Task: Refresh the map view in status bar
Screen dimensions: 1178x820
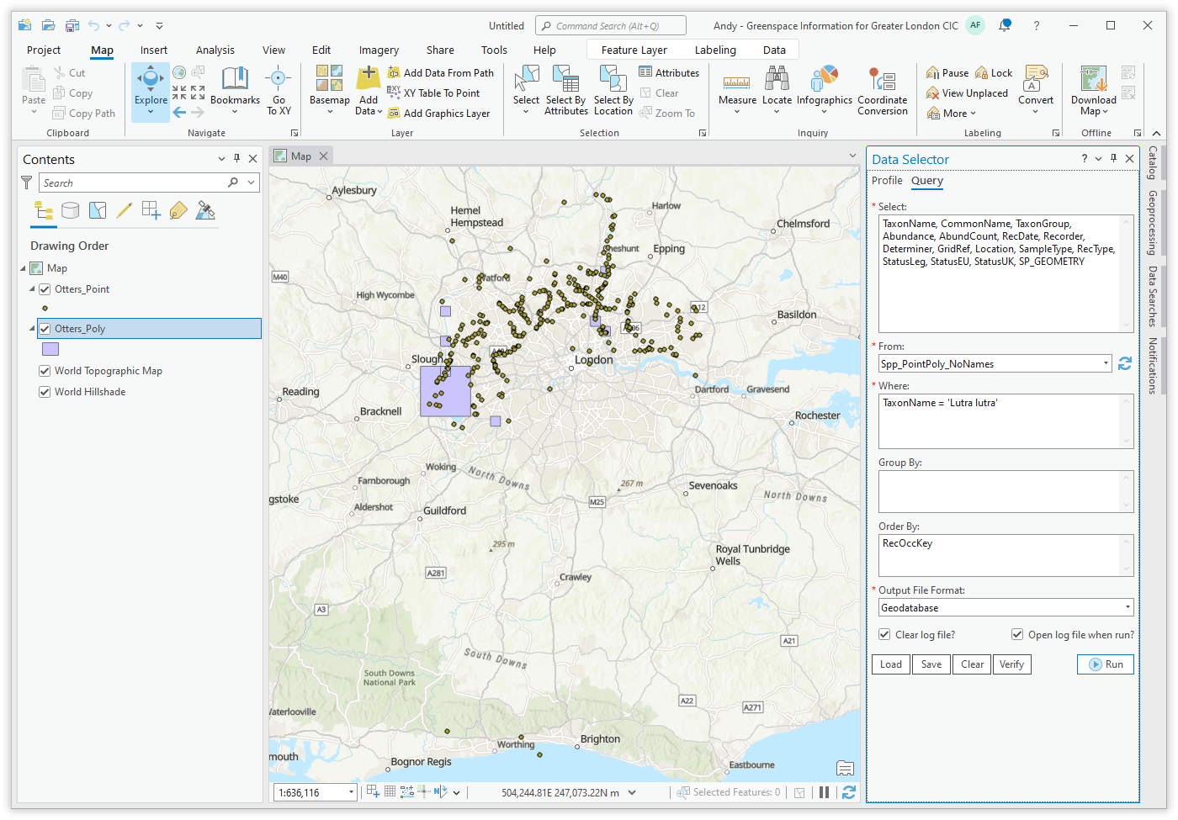Action: [849, 792]
